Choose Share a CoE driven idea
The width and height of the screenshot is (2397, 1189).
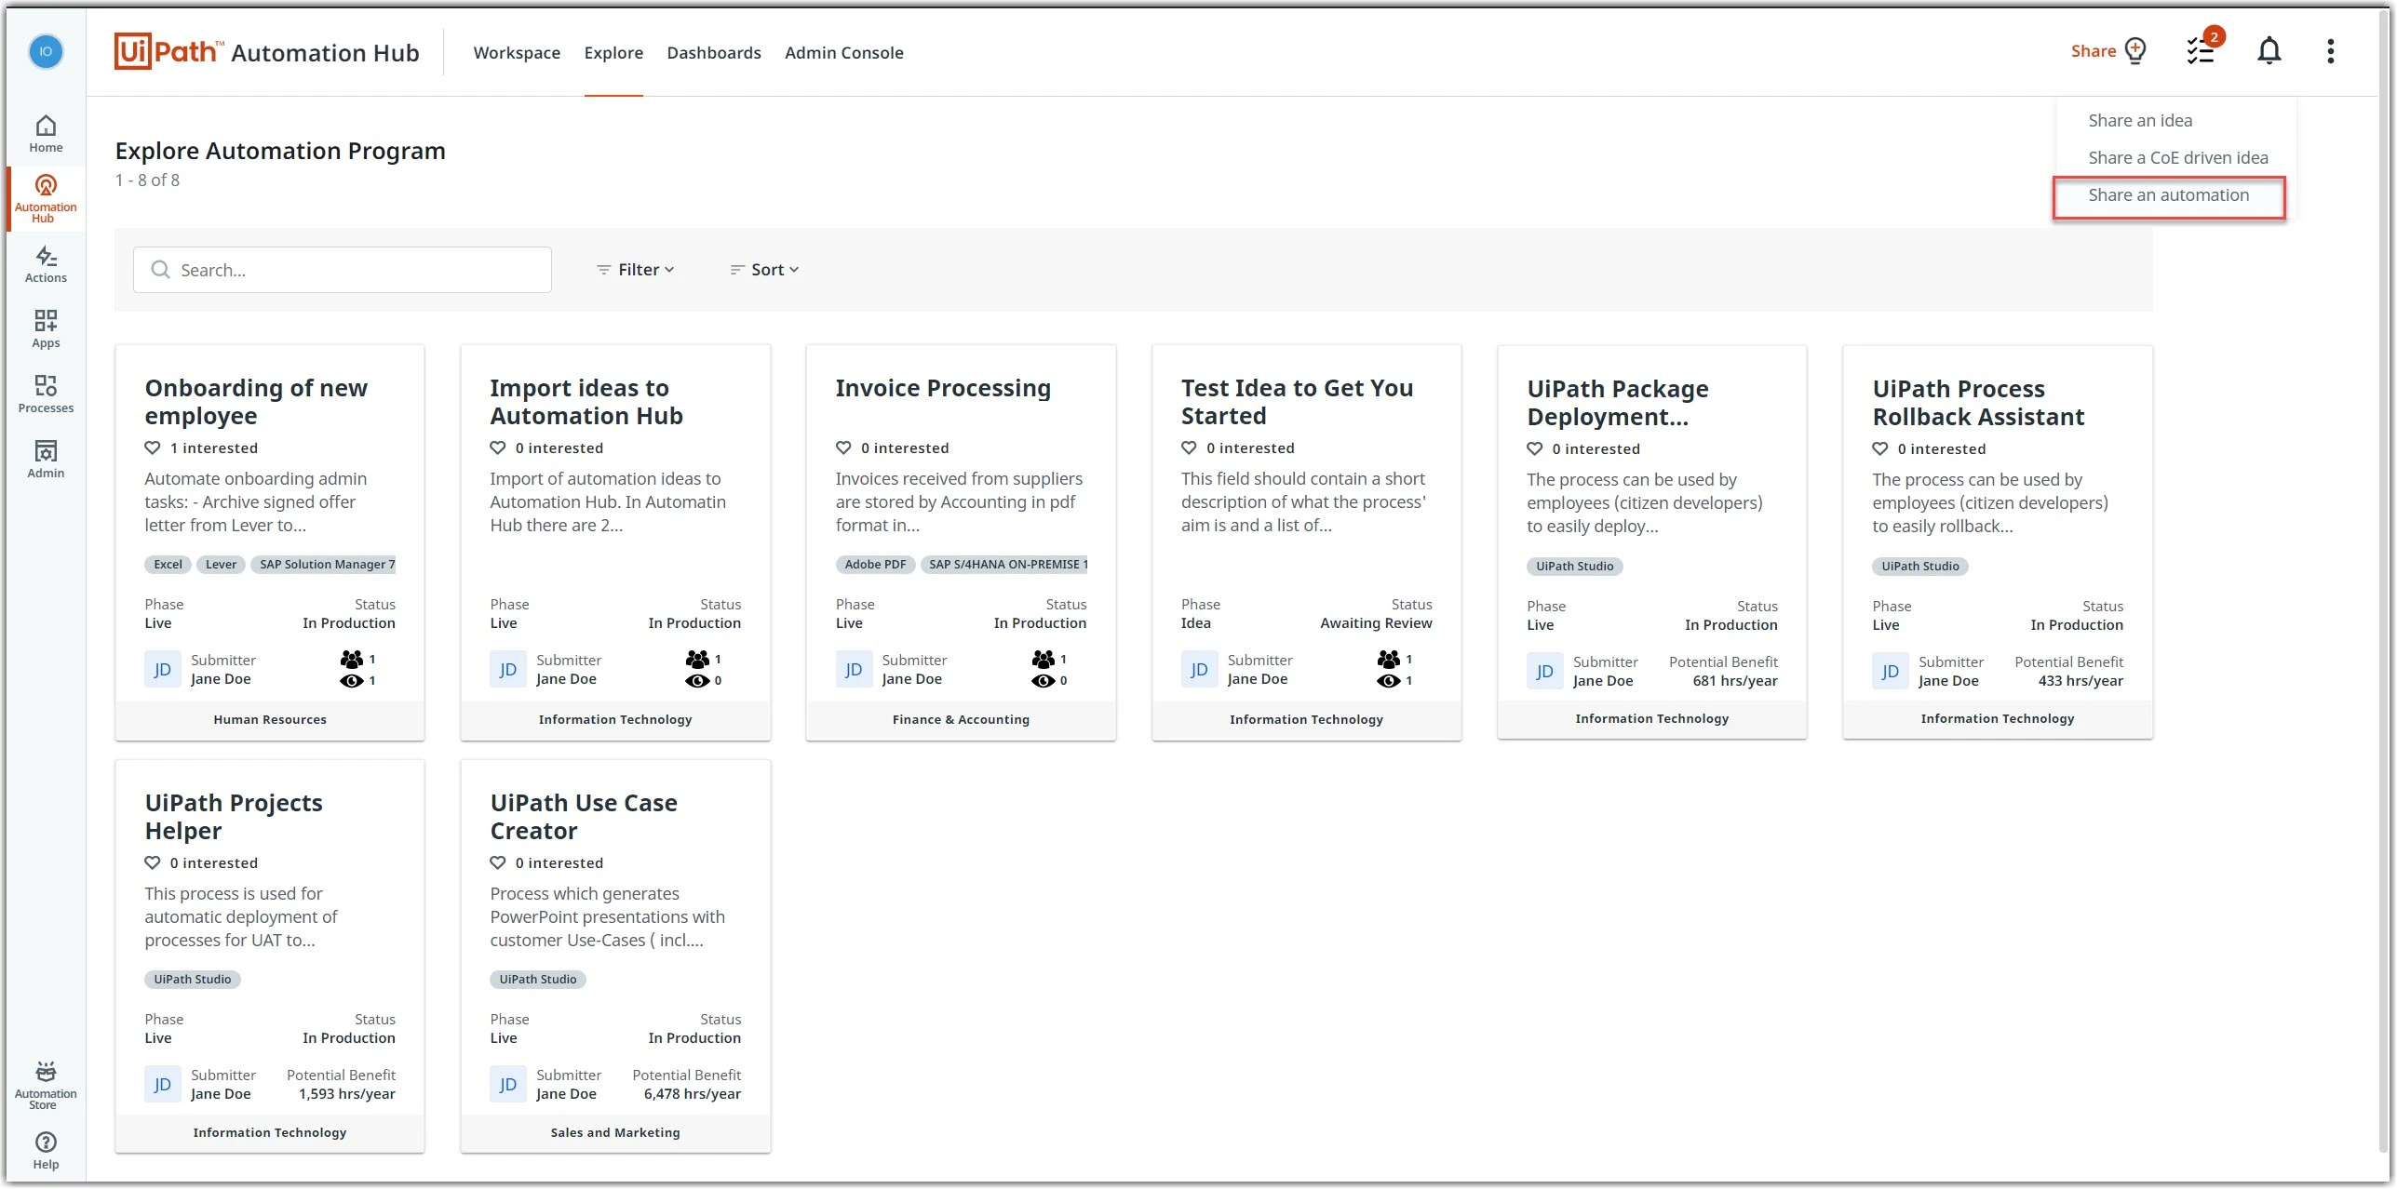click(2177, 157)
